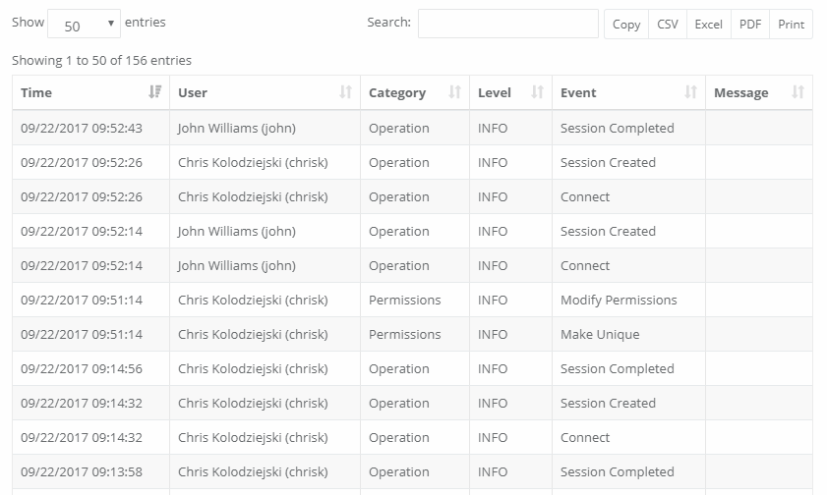Click the Modify Permissions event cell

(x=619, y=300)
